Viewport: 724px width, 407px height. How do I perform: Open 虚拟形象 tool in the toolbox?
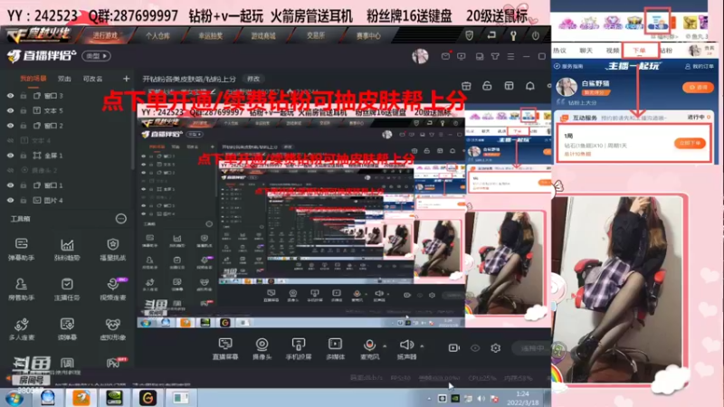[x=112, y=329]
